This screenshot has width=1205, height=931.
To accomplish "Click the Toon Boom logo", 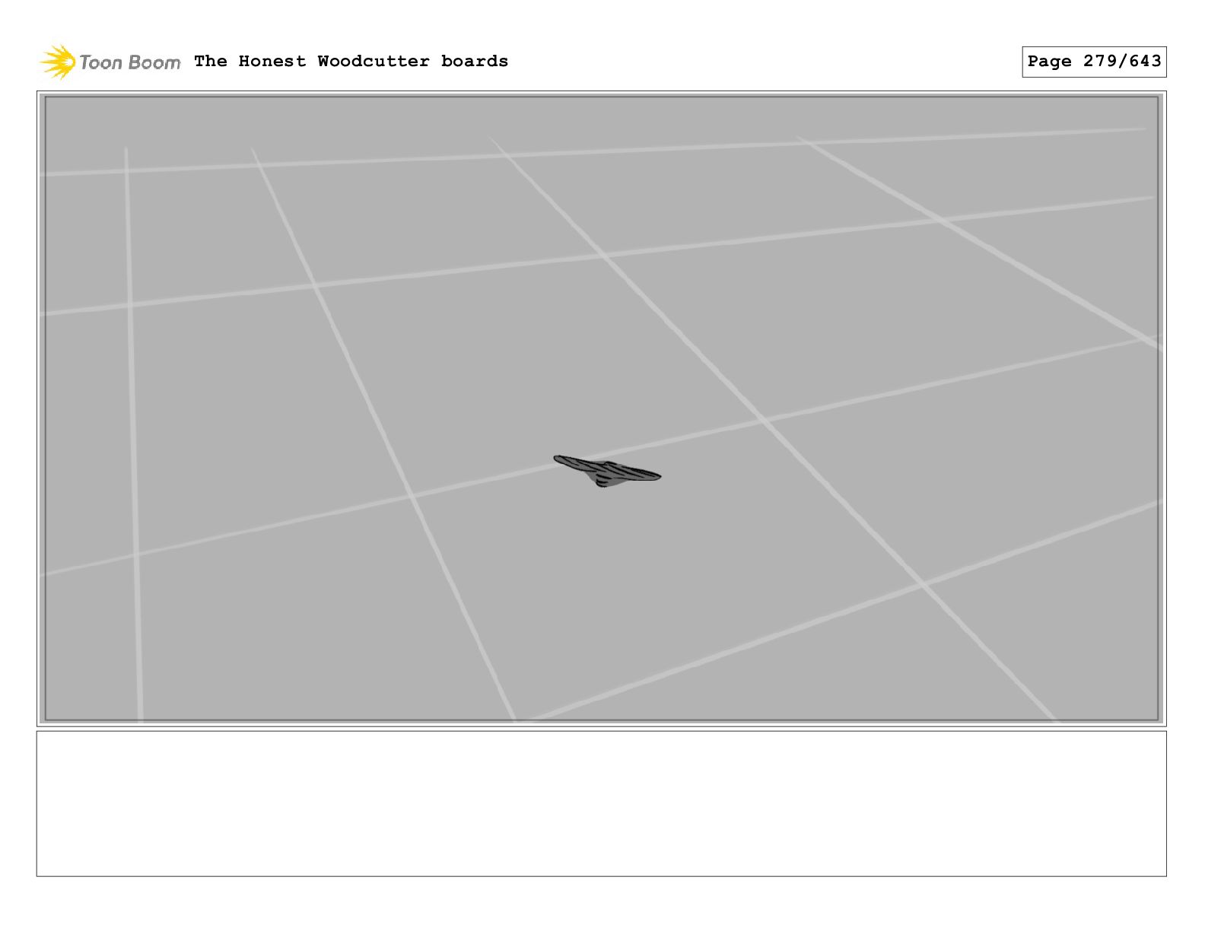I will tap(110, 62).
